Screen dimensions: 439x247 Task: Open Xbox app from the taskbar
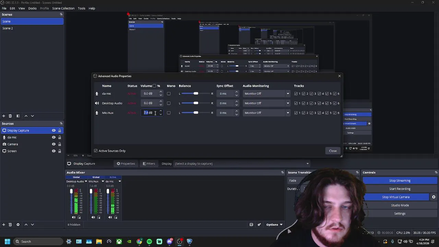click(x=119, y=242)
